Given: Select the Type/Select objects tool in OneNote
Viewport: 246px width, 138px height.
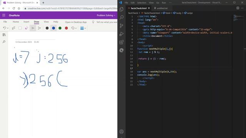Looking at the screenshot, I should (13, 28).
